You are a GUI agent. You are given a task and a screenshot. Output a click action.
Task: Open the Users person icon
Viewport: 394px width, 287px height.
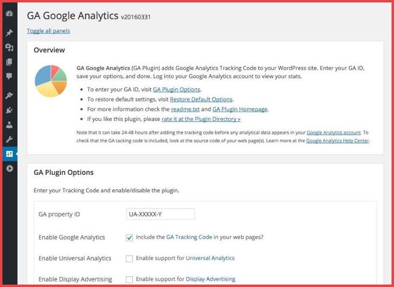tap(9, 125)
